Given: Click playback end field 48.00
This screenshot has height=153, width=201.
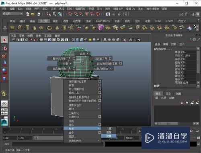Looking at the screenshot, I should 132,138.
